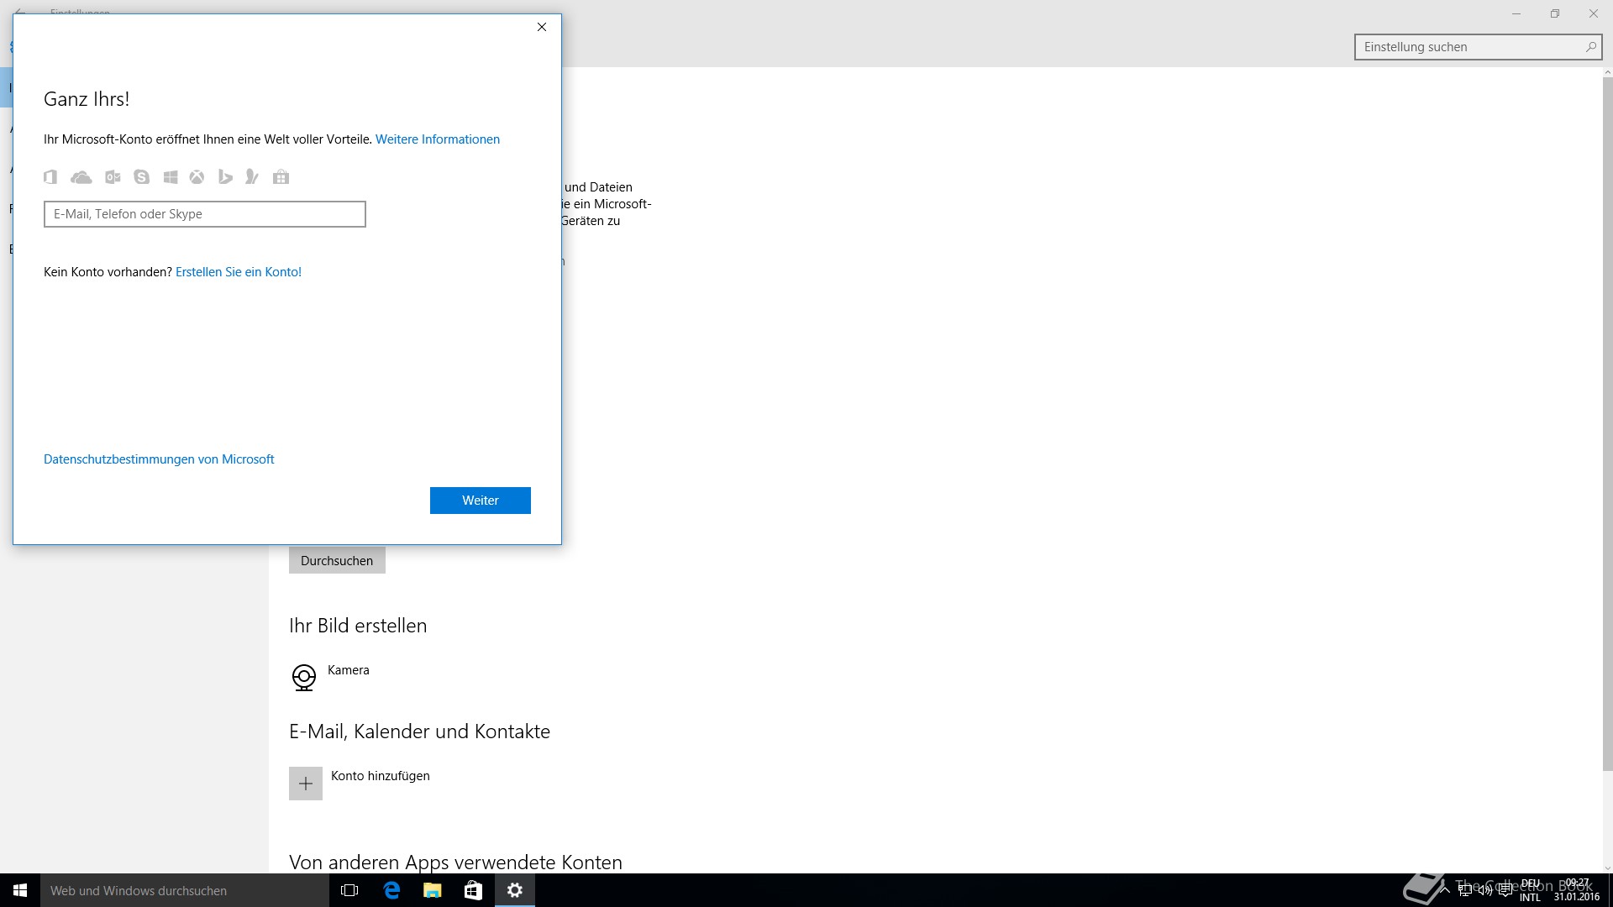Open Task View on the taskbar
The width and height of the screenshot is (1613, 907).
(349, 890)
